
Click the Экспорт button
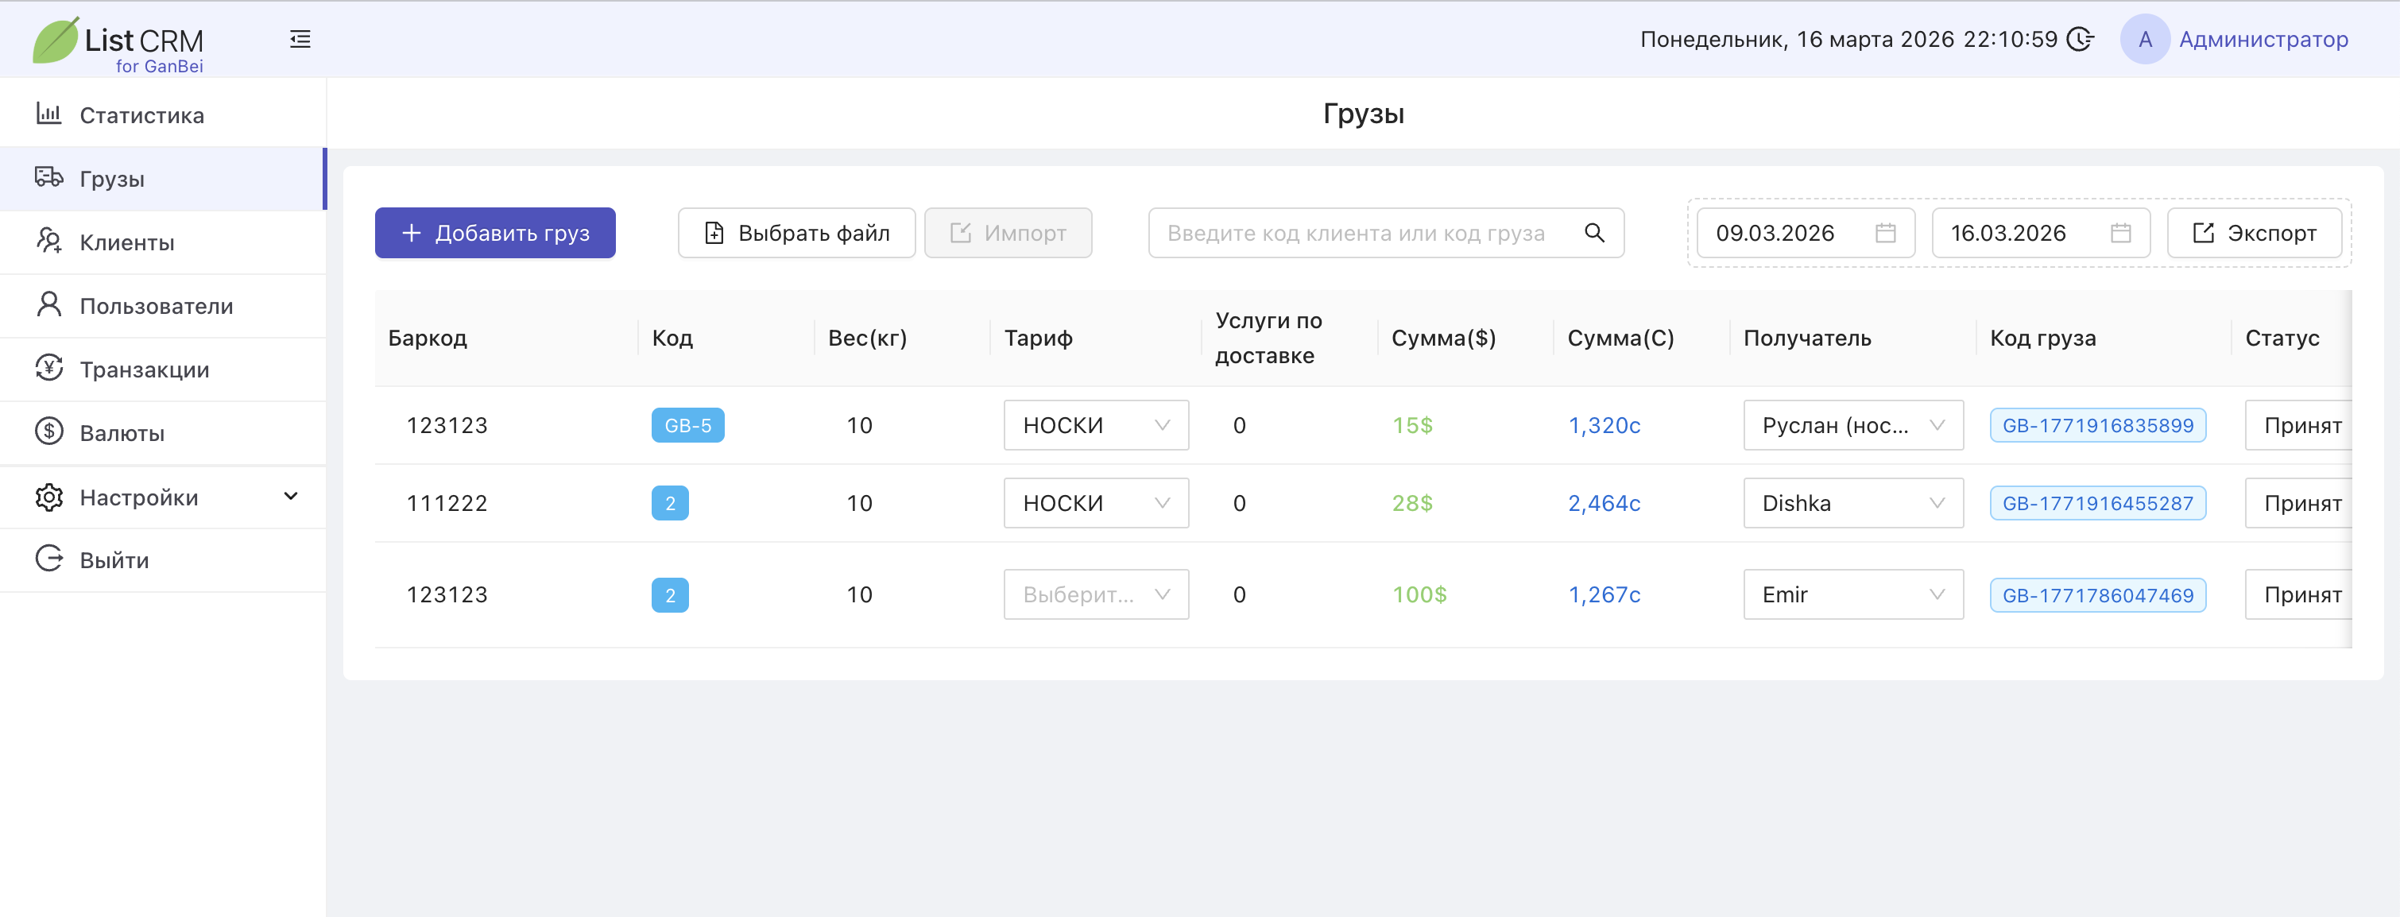(2254, 233)
